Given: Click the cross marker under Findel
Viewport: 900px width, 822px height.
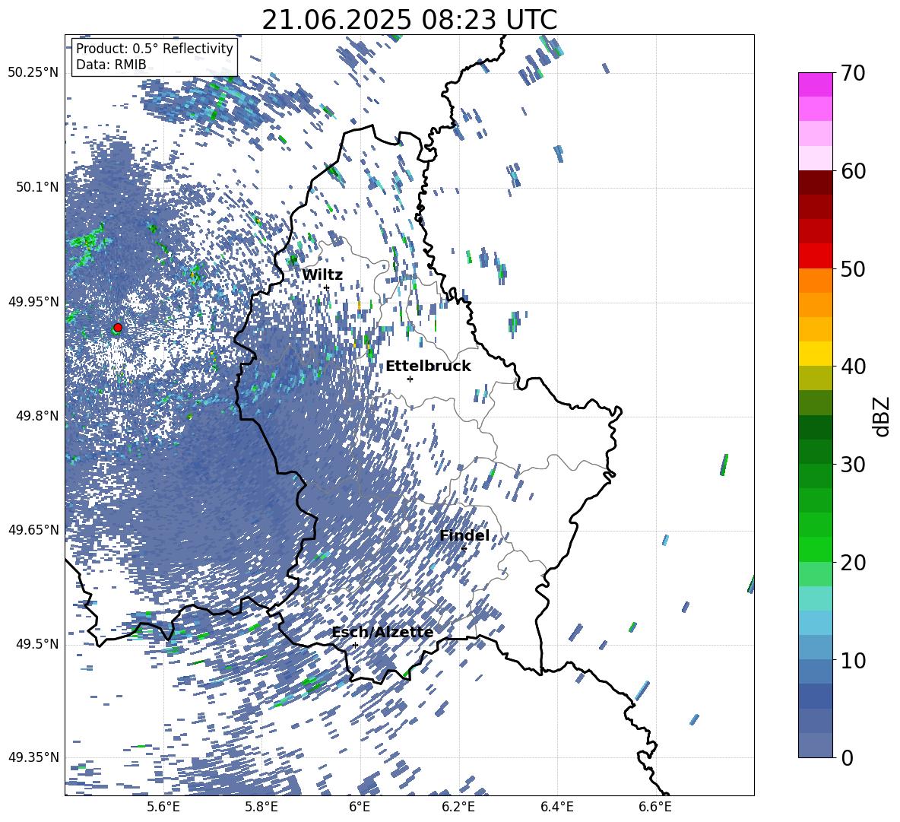Looking at the screenshot, I should [x=464, y=548].
